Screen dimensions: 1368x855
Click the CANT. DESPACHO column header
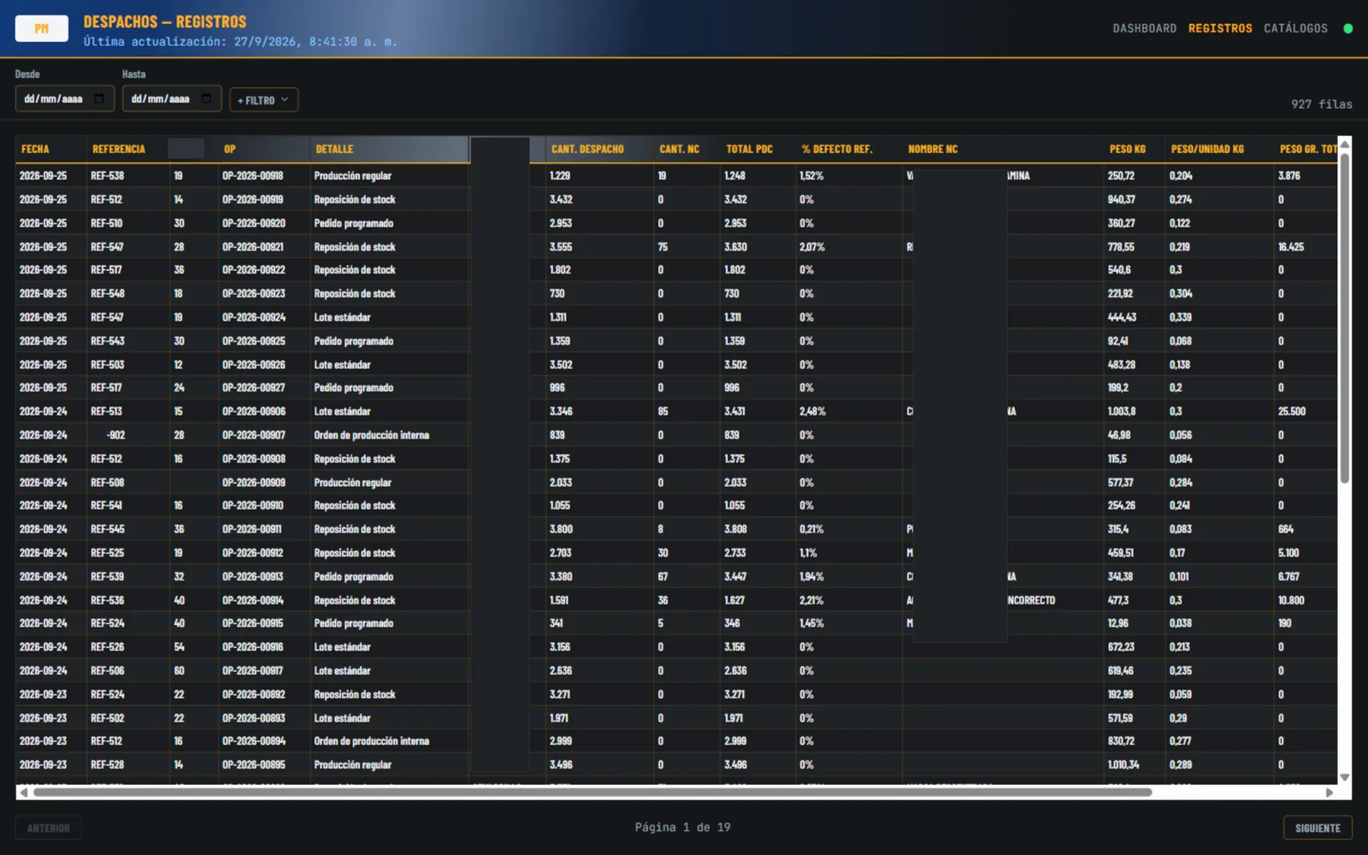coord(599,149)
